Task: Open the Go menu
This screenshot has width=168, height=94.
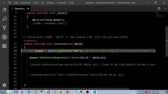Action: tap(43, 3)
